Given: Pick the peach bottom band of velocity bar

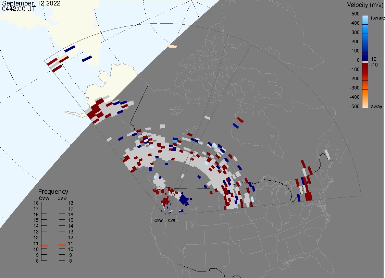Looking at the screenshot, I should 365,104.
